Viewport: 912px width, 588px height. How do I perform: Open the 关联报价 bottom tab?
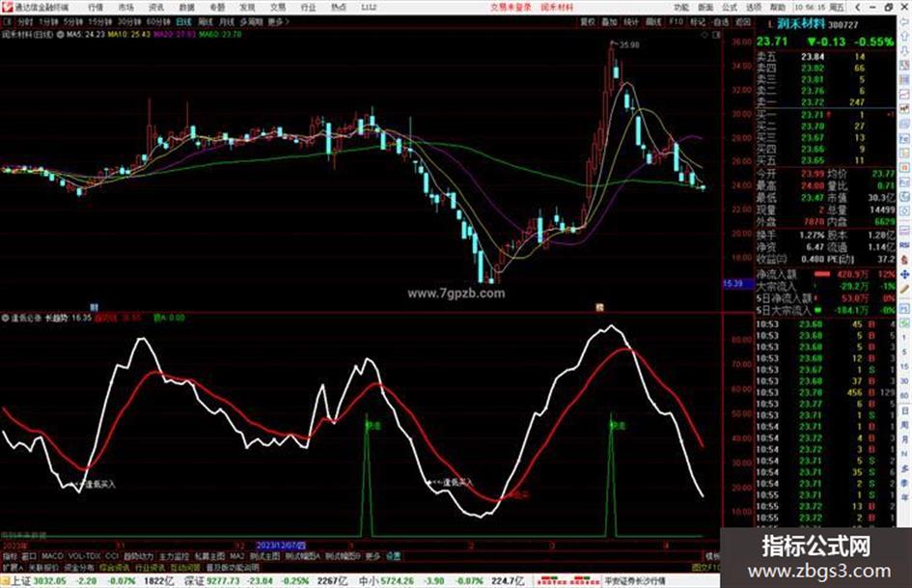coord(43,567)
